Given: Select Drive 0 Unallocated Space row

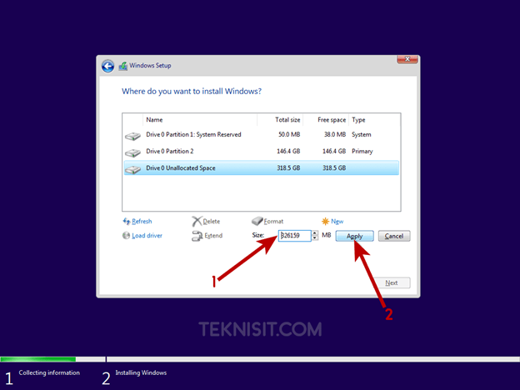Looking at the screenshot, I should pos(262,167).
